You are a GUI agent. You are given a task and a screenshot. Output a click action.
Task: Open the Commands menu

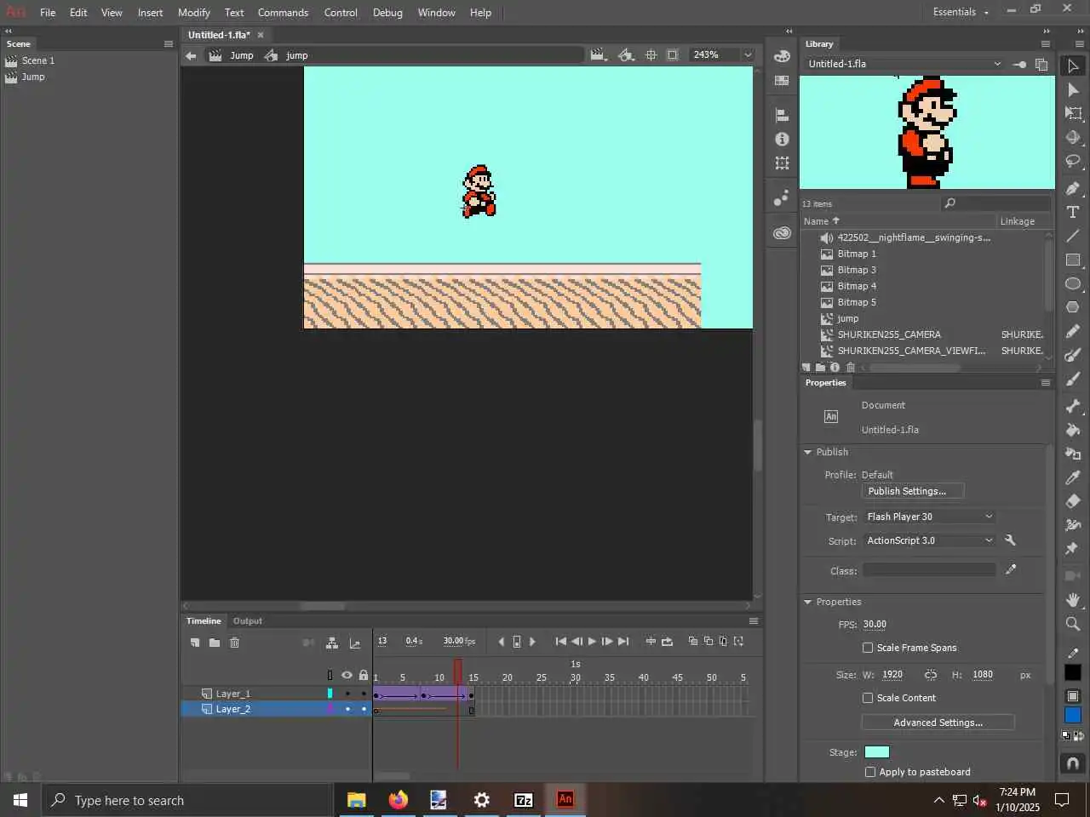point(283,13)
